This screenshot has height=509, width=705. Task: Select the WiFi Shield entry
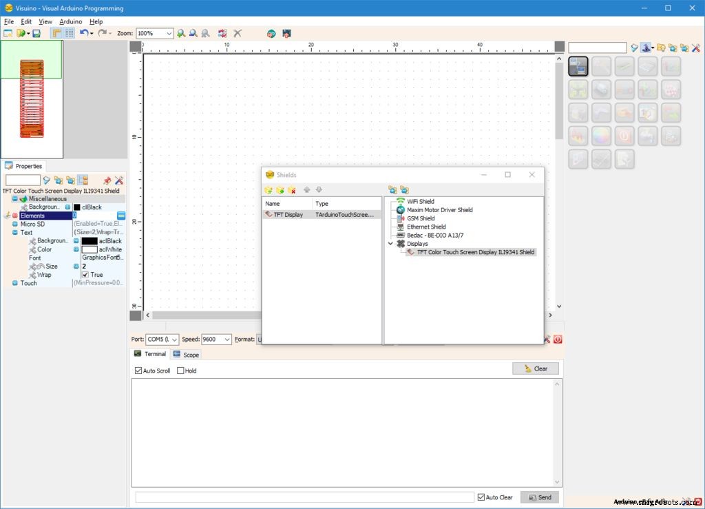coord(421,202)
